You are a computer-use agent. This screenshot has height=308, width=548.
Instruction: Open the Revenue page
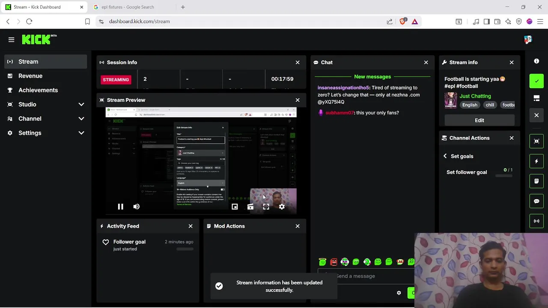pos(46,76)
